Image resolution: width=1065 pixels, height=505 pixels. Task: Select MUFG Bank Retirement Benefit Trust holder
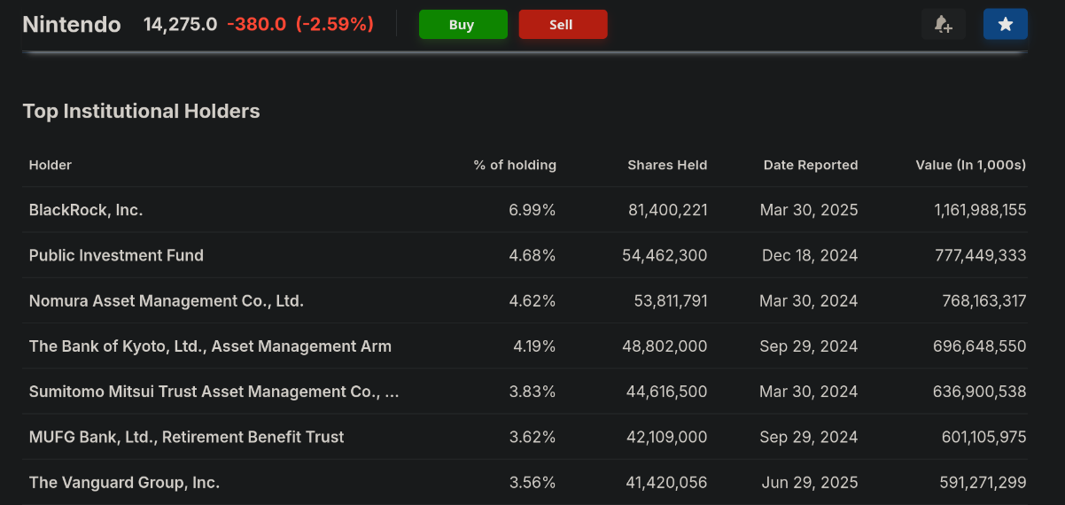[187, 437]
